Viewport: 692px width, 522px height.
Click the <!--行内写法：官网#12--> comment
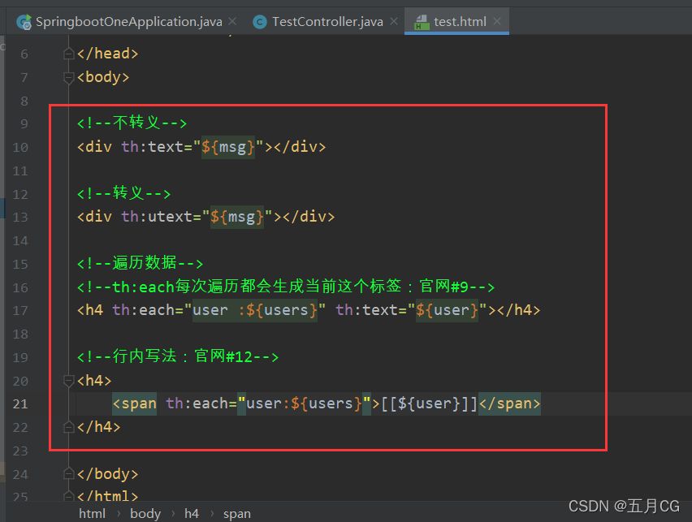(178, 356)
